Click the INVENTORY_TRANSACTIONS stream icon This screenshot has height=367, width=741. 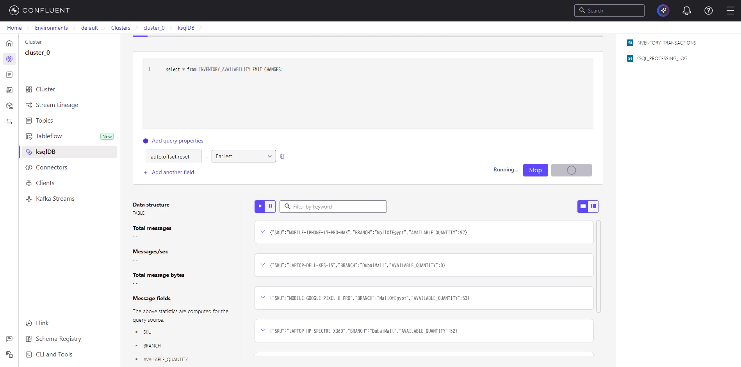[630, 43]
